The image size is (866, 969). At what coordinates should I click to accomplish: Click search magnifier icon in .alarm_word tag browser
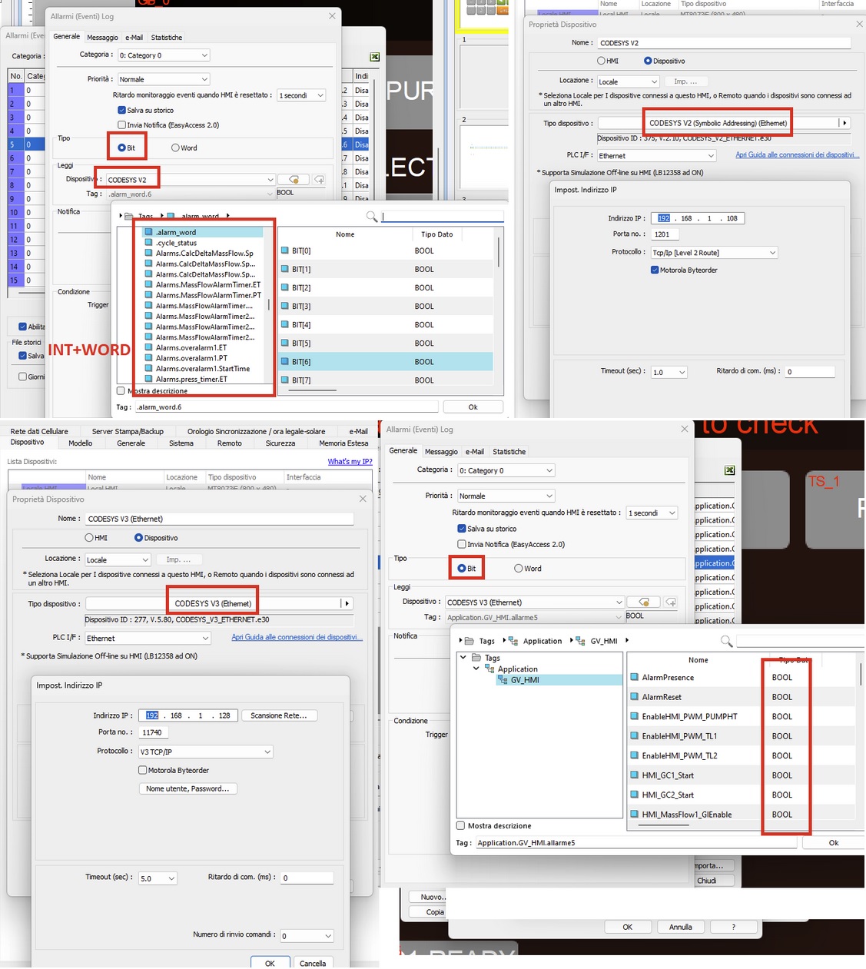[372, 217]
